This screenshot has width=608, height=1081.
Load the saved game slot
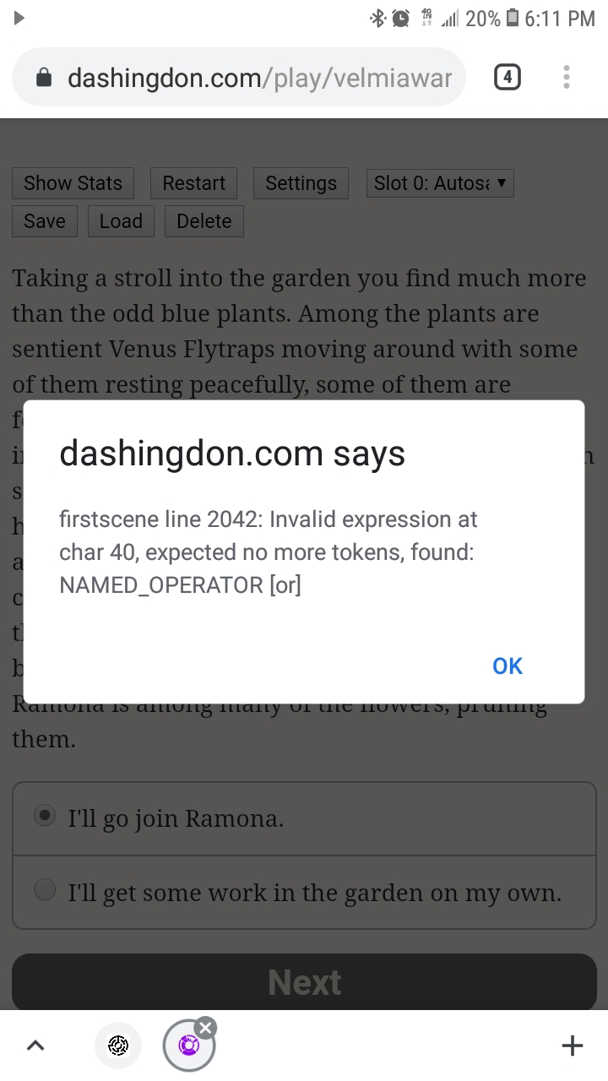tap(121, 221)
